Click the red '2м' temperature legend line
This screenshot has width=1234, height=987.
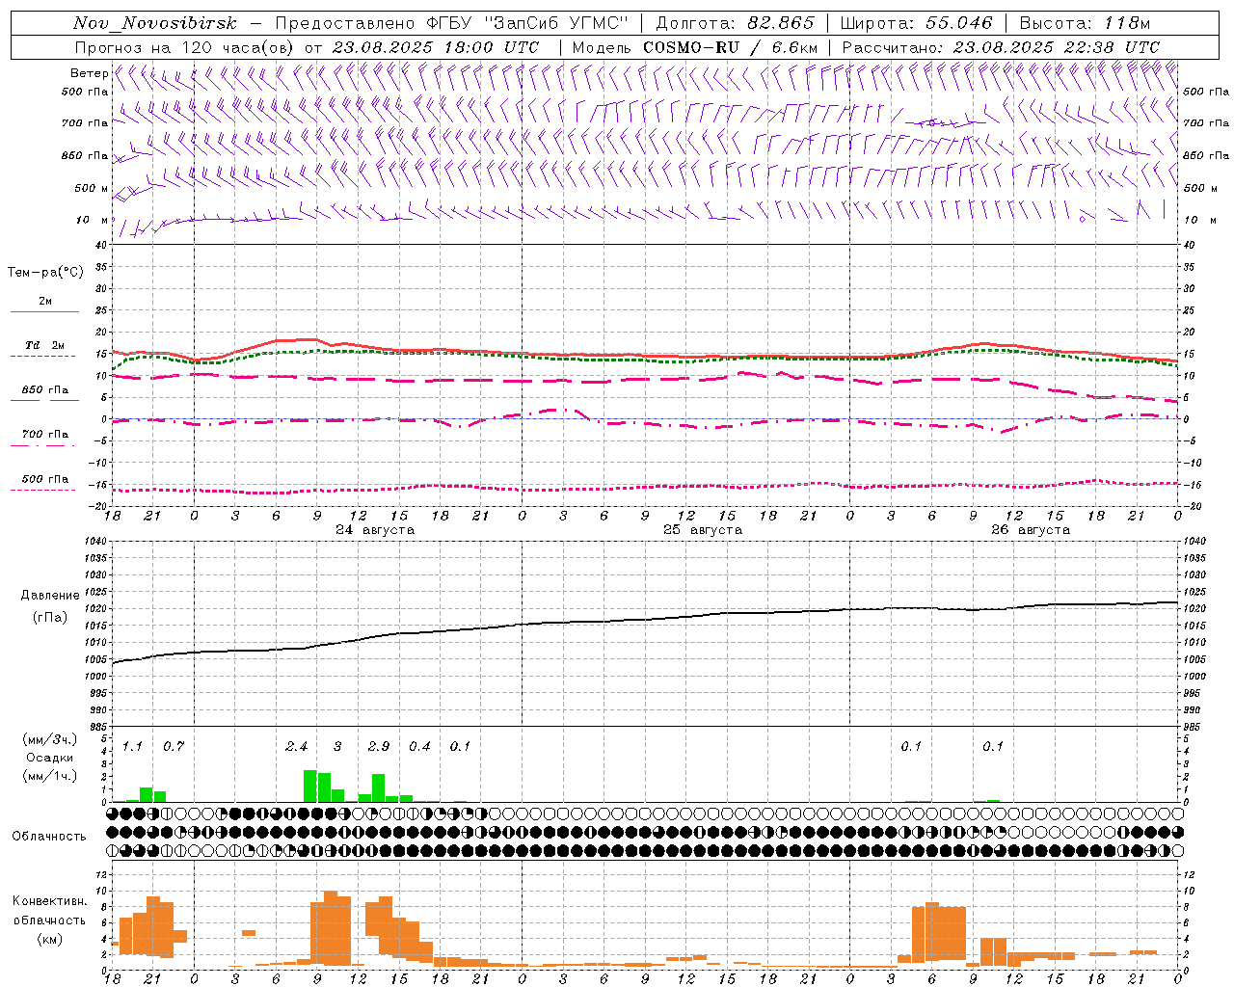(44, 311)
